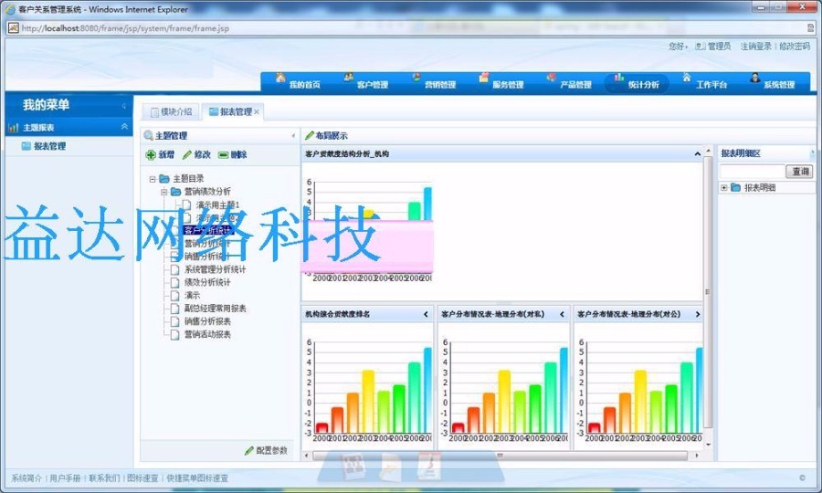Click the pencil icon beside 配置参数
The width and height of the screenshot is (822, 493).
[249, 451]
